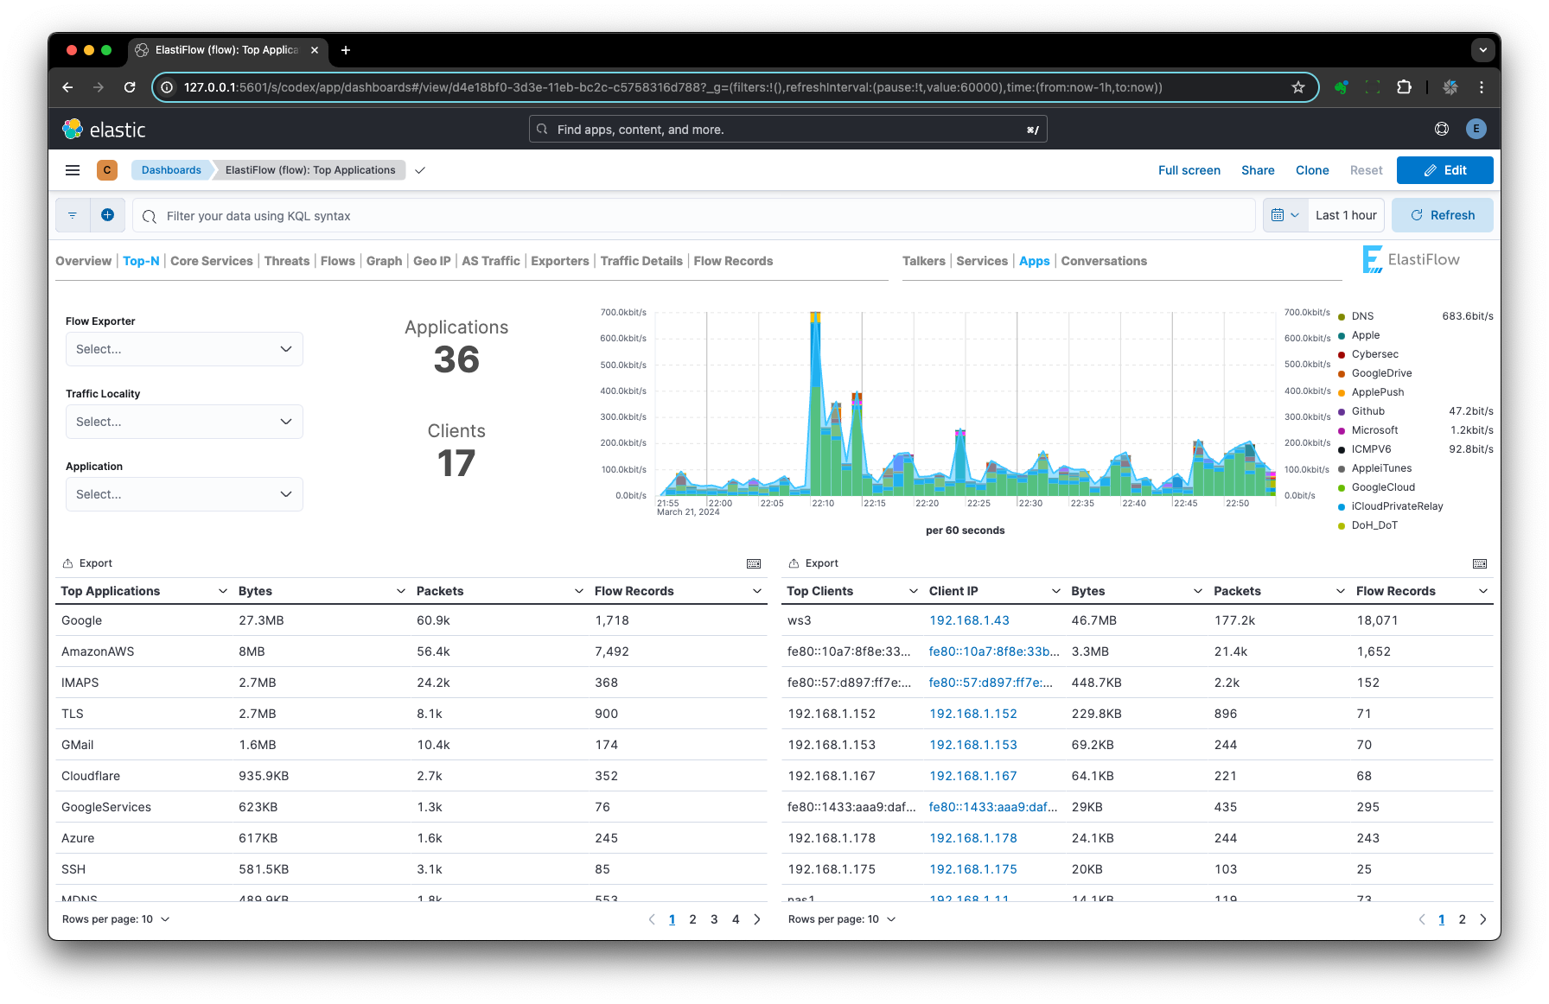Open Top Applications column header menu
This screenshot has height=1004, width=1549.
[x=222, y=591]
